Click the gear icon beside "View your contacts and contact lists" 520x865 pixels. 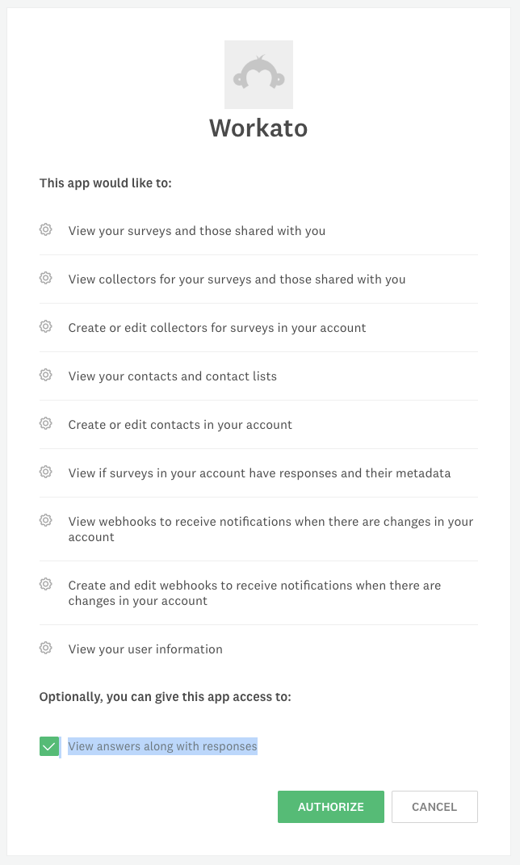(x=46, y=375)
